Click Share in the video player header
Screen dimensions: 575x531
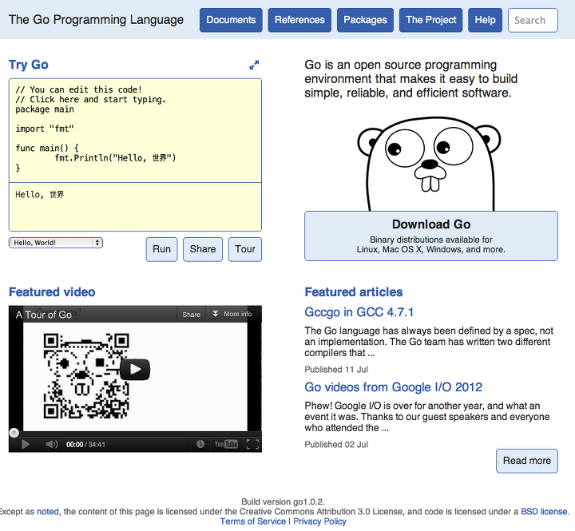[x=192, y=315]
